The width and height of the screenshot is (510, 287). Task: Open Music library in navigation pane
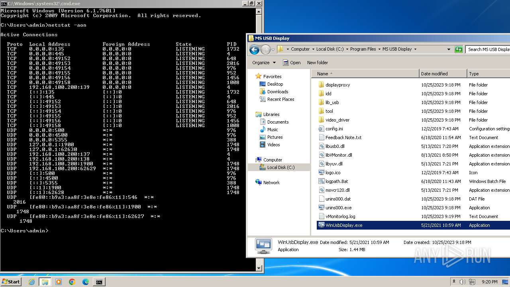273,130
